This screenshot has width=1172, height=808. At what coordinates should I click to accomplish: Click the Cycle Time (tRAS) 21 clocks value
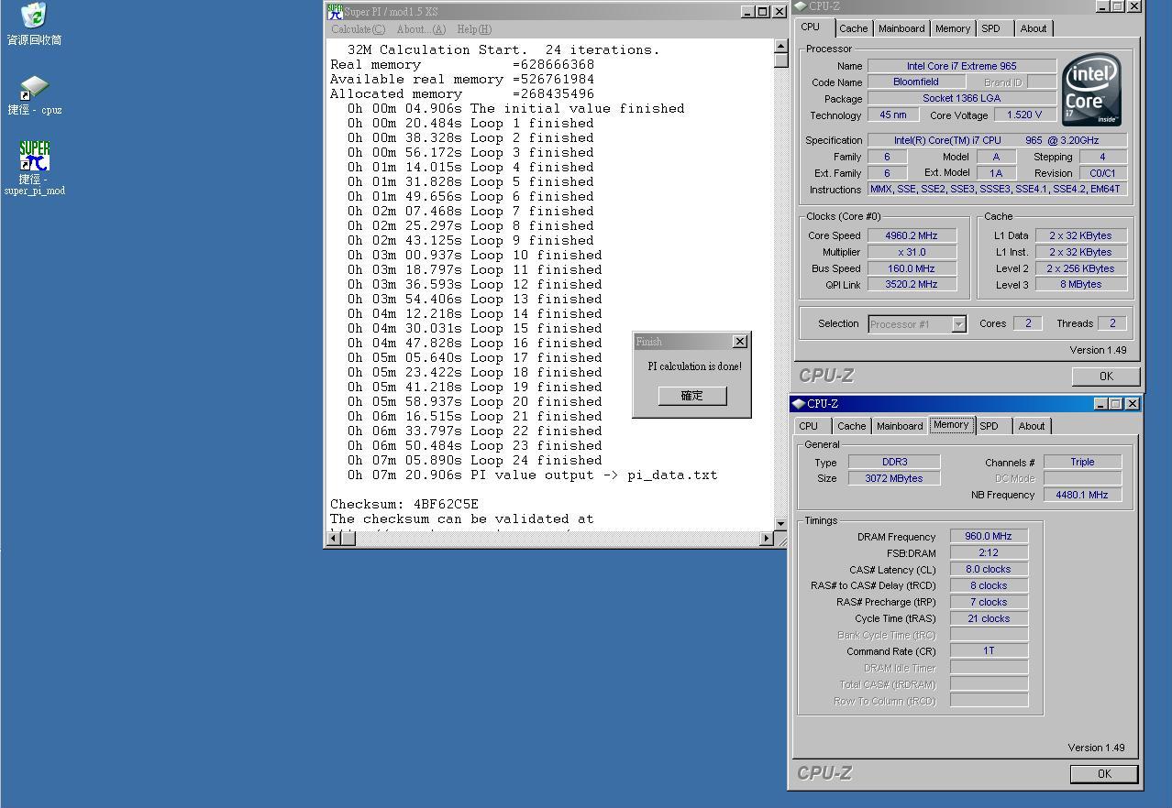tap(989, 619)
